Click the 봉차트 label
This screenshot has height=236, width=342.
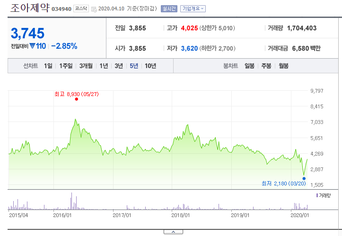[230, 66]
